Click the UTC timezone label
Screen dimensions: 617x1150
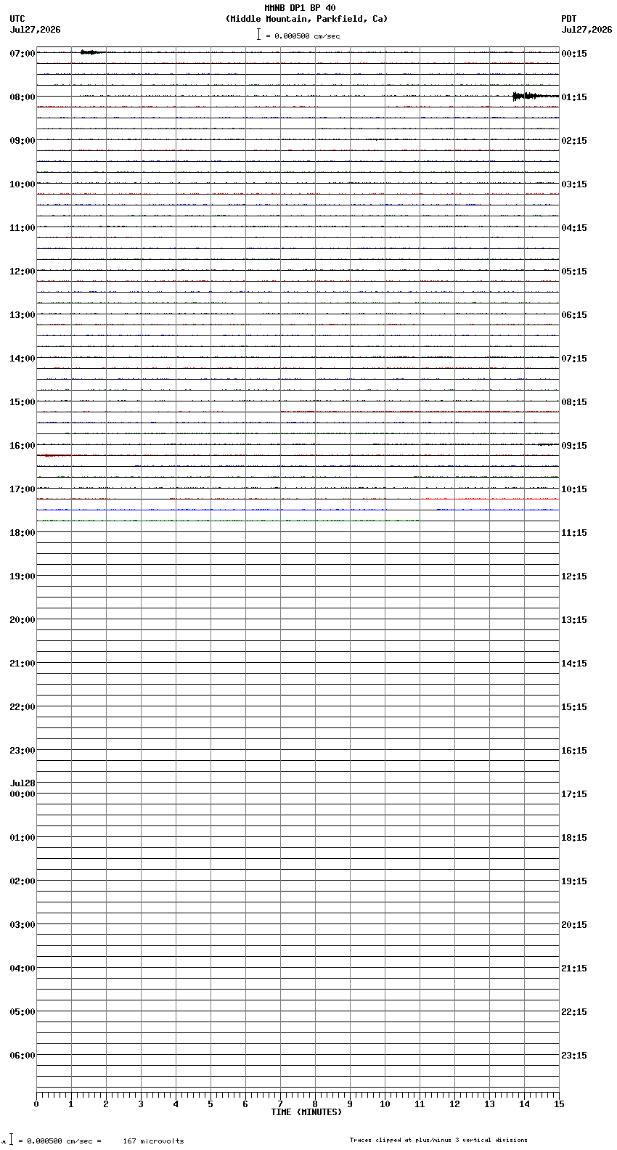pyautogui.click(x=17, y=19)
